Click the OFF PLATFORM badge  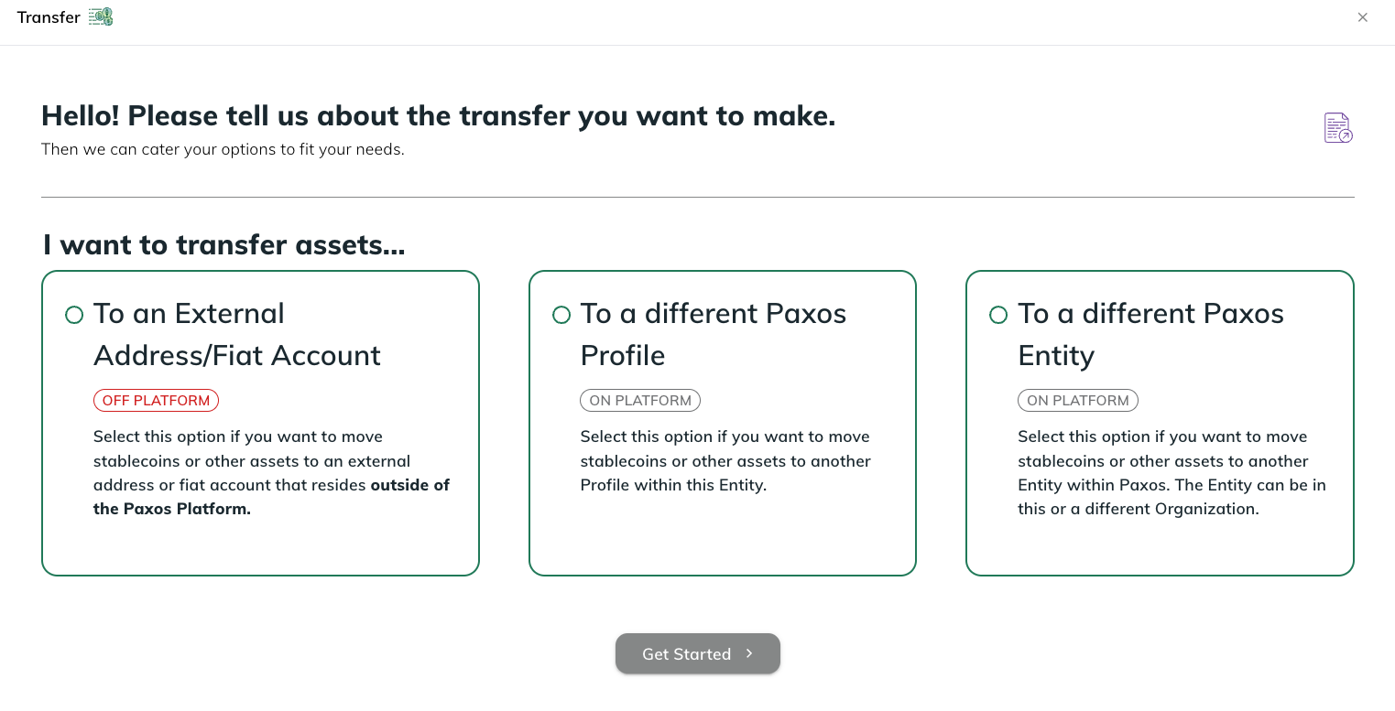pyautogui.click(x=156, y=400)
